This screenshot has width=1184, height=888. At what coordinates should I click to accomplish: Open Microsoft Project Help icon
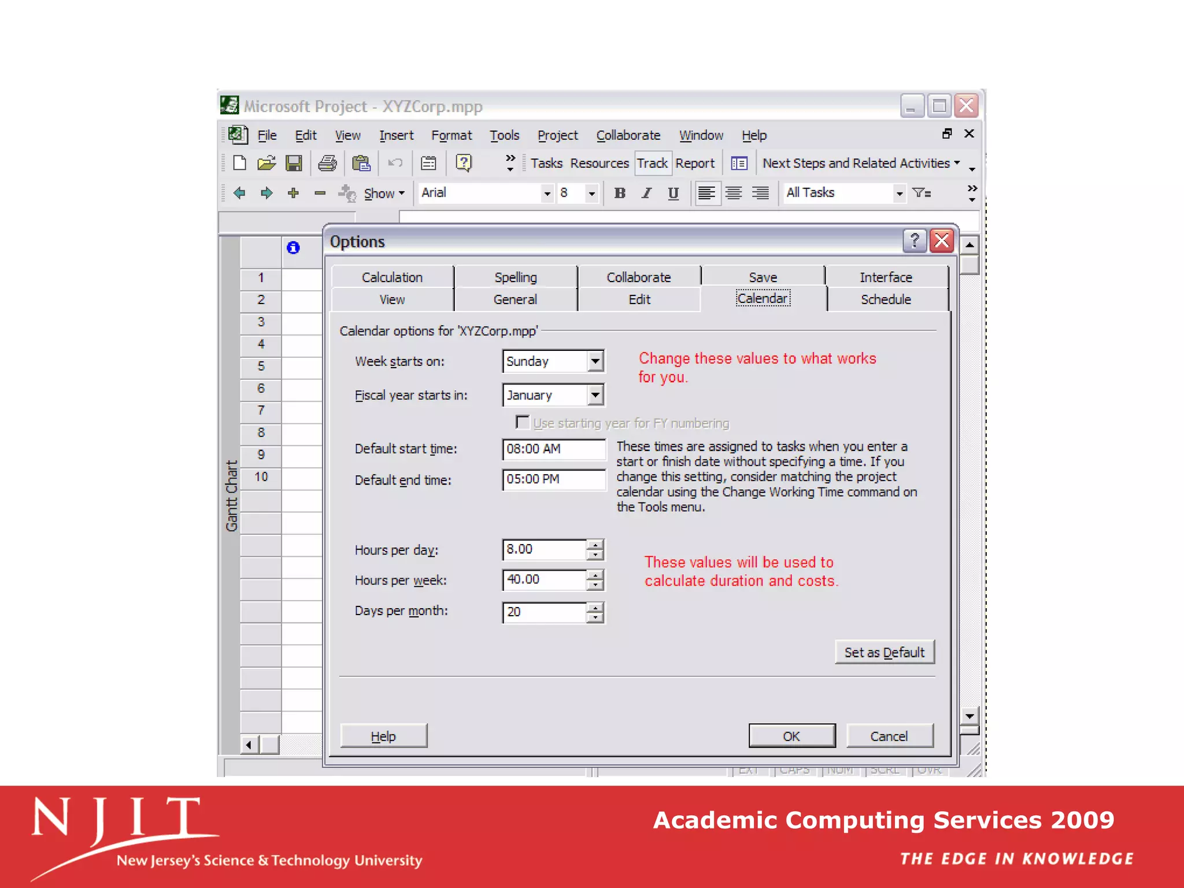click(464, 164)
